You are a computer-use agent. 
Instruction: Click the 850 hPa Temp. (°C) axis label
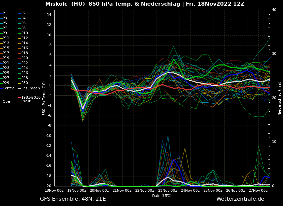point(44,98)
